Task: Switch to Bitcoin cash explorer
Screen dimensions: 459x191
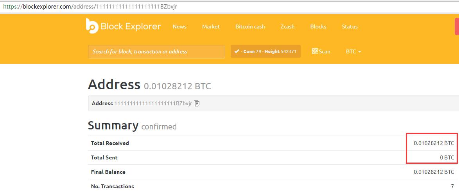Action: [x=250, y=27]
